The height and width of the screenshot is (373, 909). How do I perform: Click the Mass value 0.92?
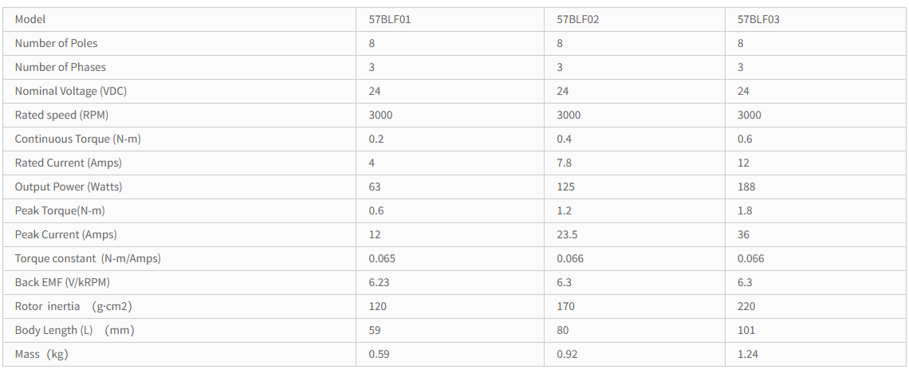tap(566, 354)
